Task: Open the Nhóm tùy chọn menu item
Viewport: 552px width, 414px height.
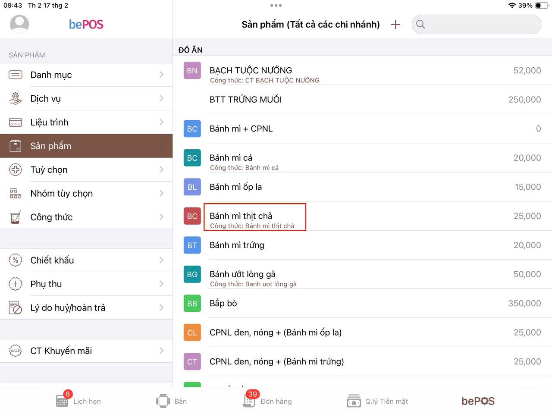Action: coord(86,193)
